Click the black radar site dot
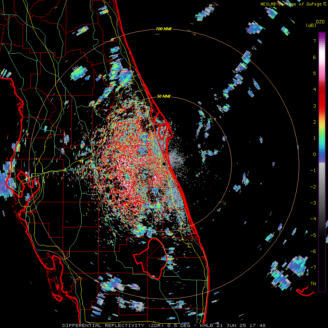Viewport: 328px width, 328px height. pos(164,164)
